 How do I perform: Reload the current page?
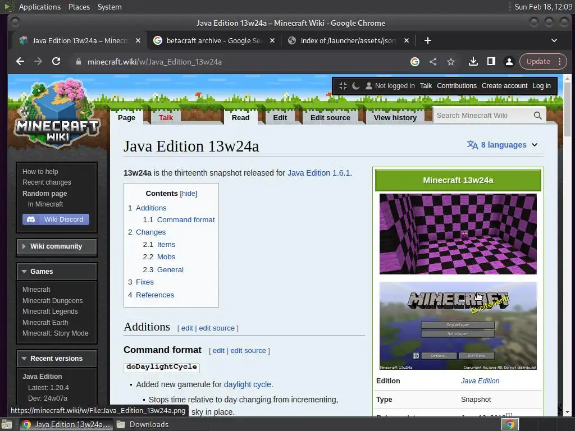[56, 62]
